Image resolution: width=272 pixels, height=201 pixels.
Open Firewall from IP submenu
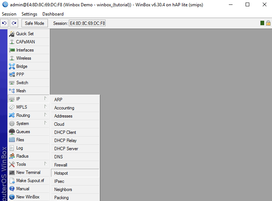point(75,165)
